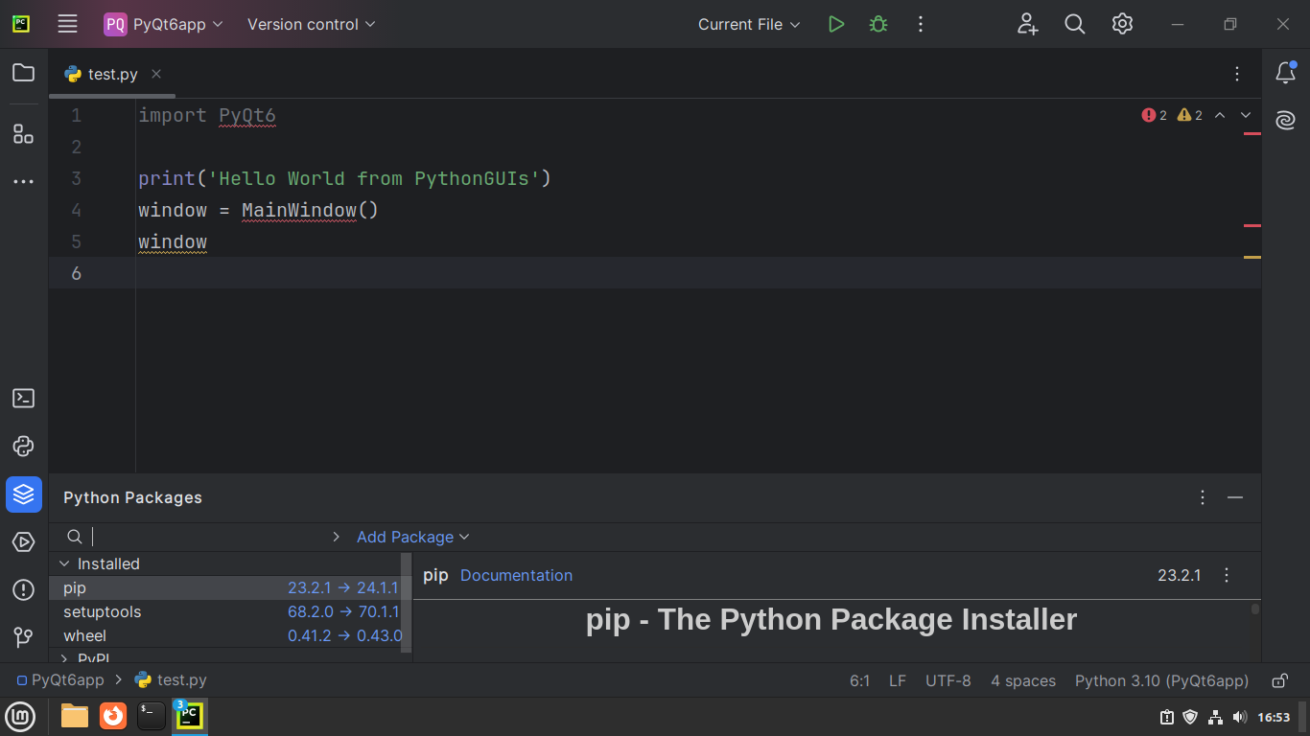Click the package search input field

pyautogui.click(x=206, y=537)
